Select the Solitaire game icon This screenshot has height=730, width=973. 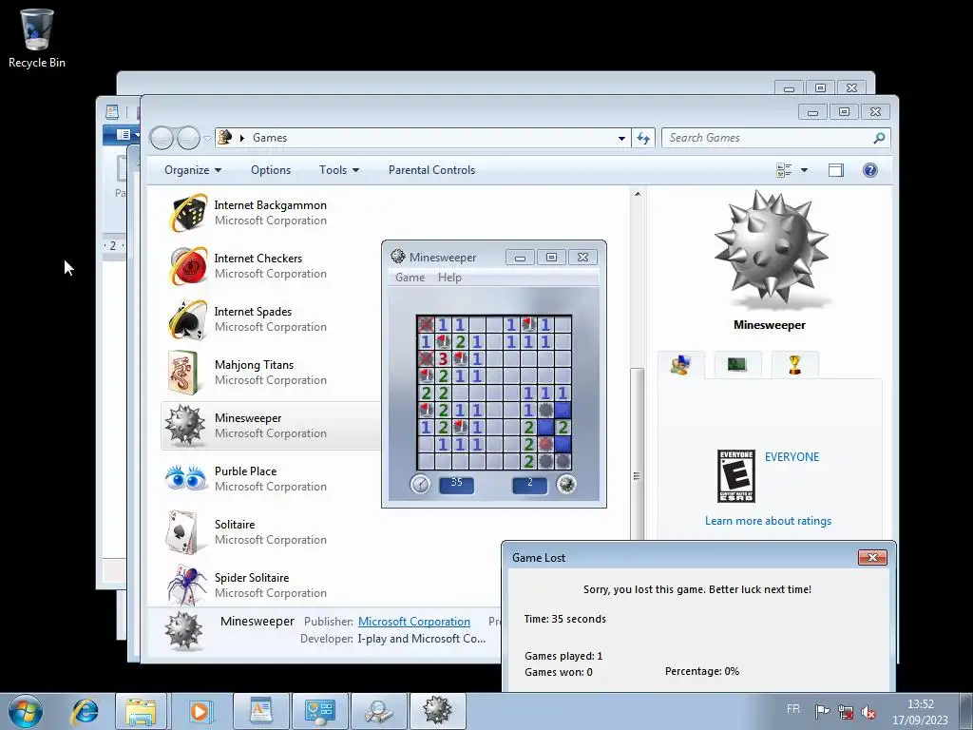pos(182,532)
